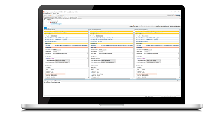This screenshot has width=223, height=119.
Task: Expand Error Handler section in Overlay Definition
Action: pyautogui.click(x=157, y=42)
